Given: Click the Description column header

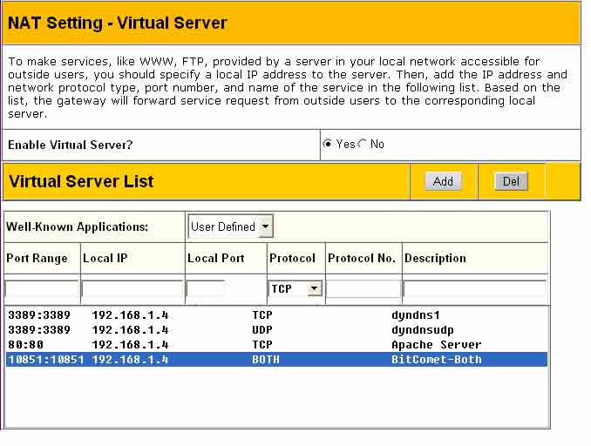Looking at the screenshot, I should (x=435, y=258).
